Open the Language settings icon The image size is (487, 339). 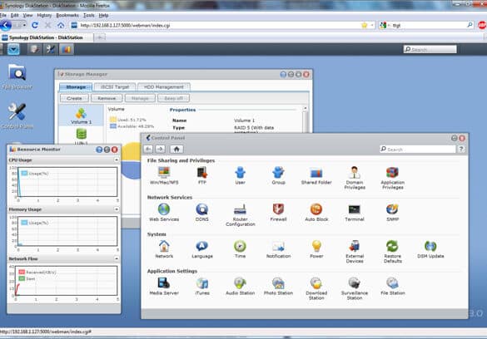point(202,249)
